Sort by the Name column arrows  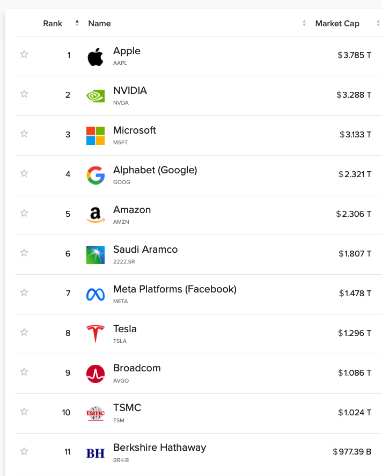[304, 23]
